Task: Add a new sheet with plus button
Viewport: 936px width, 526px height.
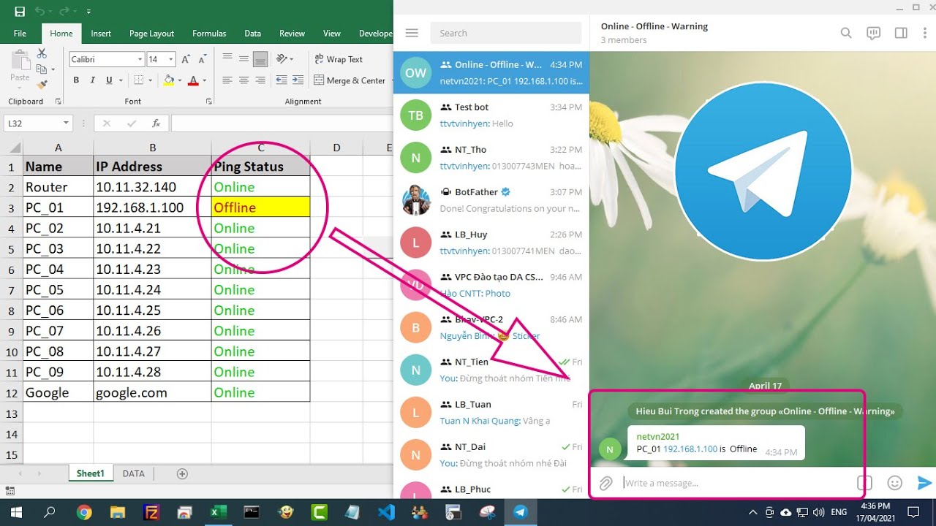Action: (x=182, y=473)
